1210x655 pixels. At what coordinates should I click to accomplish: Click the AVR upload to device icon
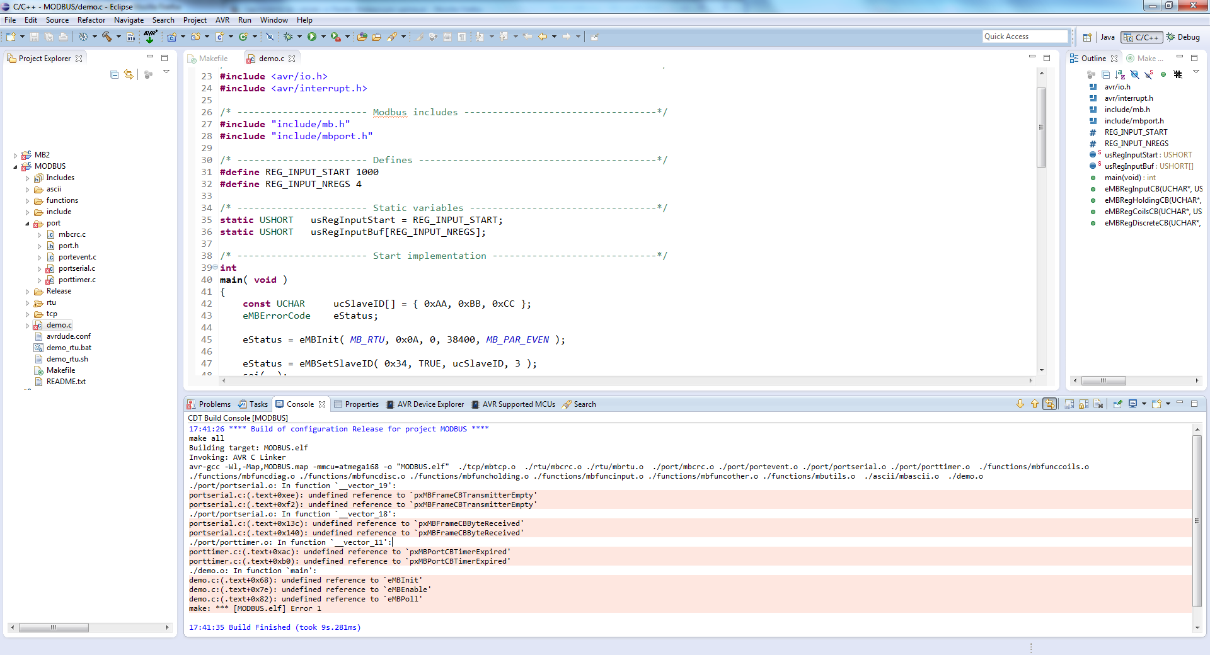point(150,37)
